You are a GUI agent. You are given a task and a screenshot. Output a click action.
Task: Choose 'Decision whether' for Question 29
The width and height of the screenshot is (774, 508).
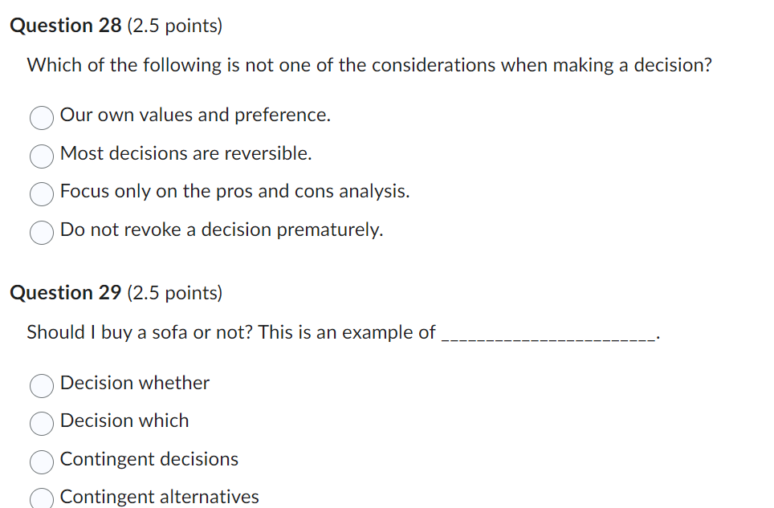click(41, 386)
